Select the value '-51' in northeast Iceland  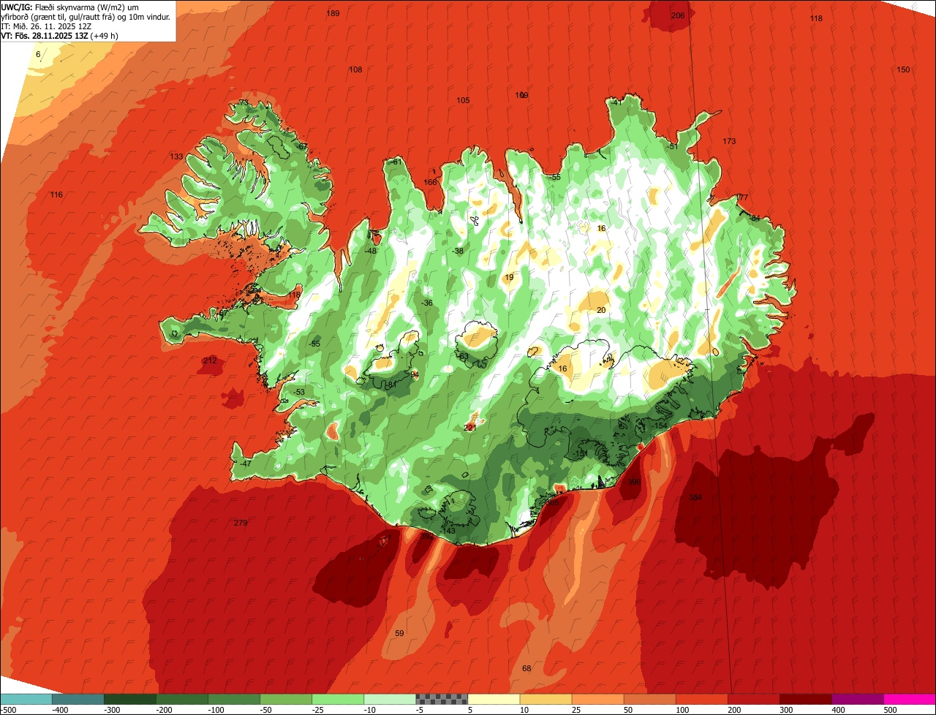(x=672, y=146)
